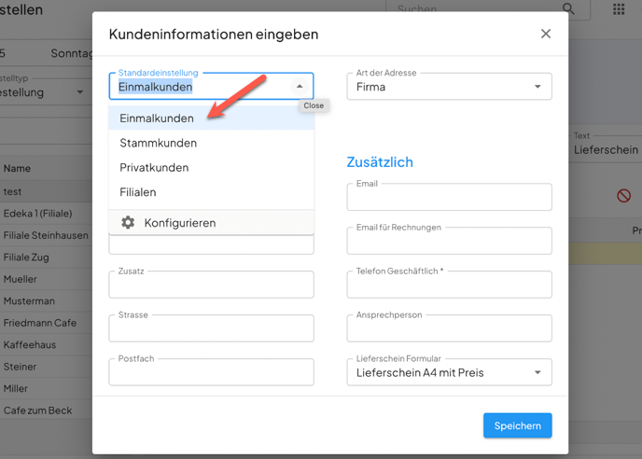Choose Stammkunden option
Screen dimensions: 642x459
(159, 143)
